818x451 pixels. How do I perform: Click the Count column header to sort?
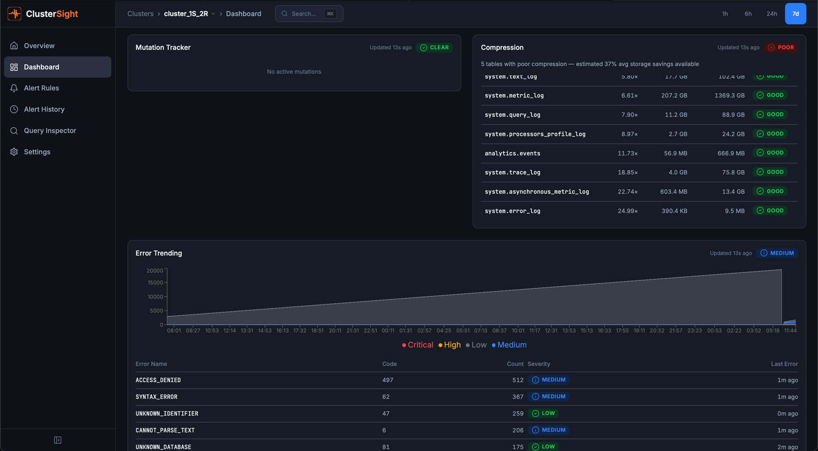pos(515,364)
